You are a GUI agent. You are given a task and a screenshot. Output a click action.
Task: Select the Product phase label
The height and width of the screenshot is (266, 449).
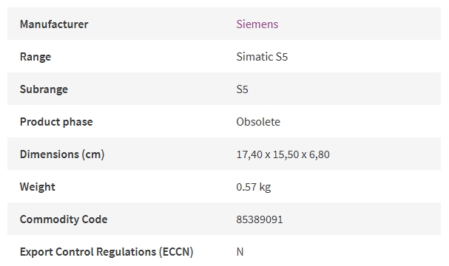click(56, 122)
